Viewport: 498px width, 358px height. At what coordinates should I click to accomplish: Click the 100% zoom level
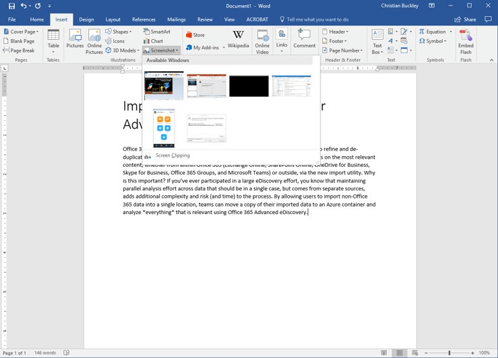point(484,353)
